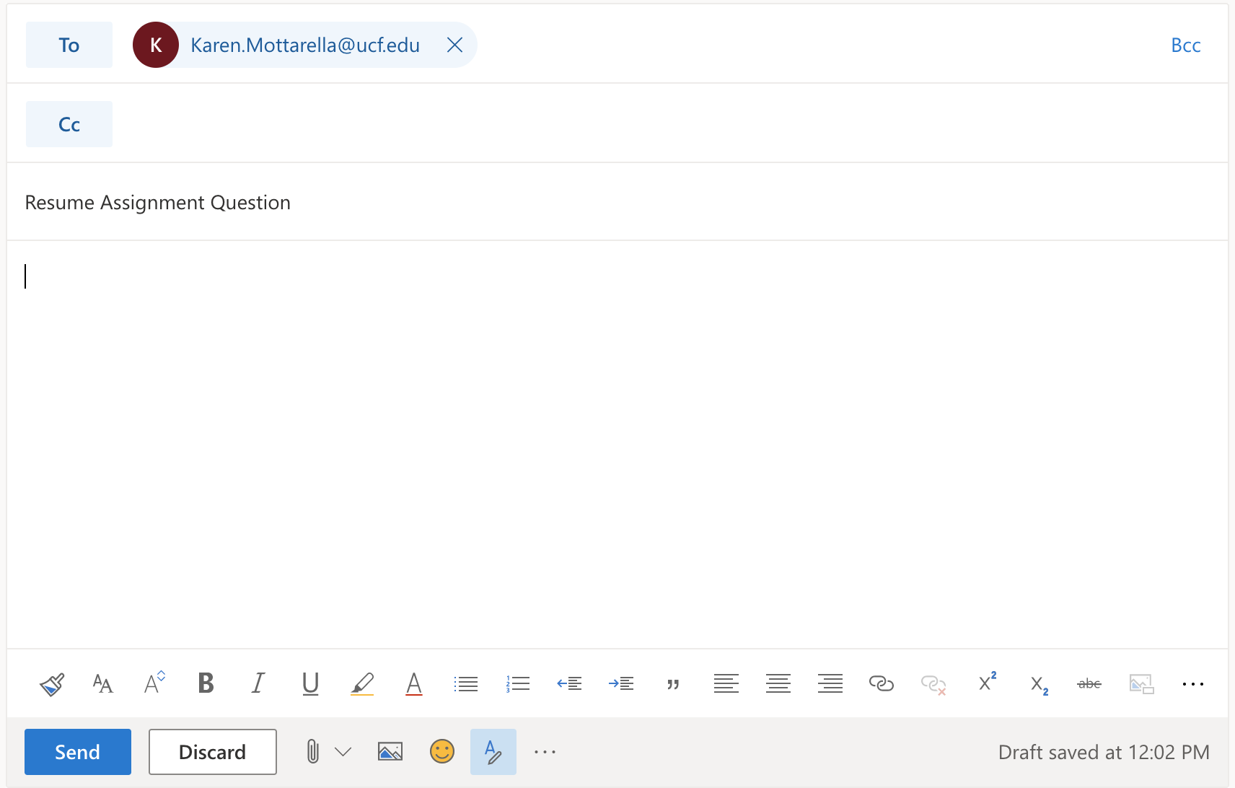
Task: Show the Bcc field
Action: click(1185, 45)
